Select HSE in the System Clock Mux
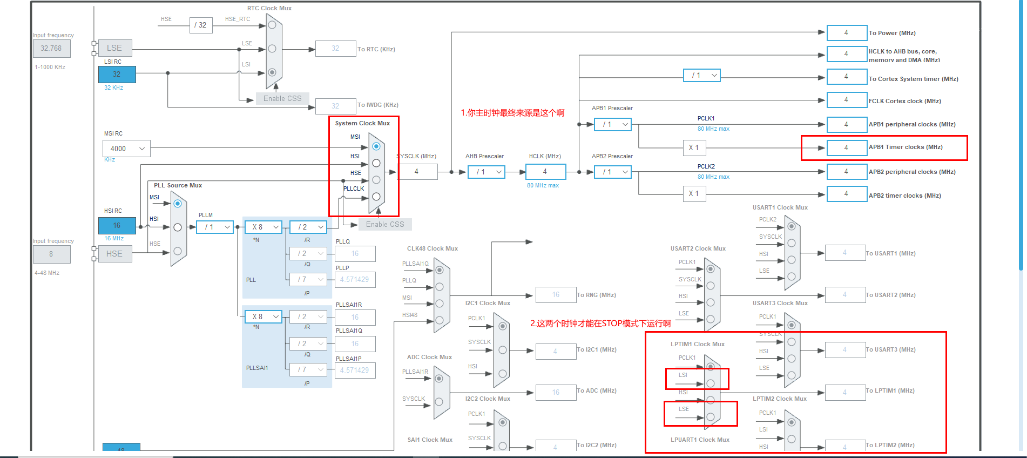 (x=376, y=180)
